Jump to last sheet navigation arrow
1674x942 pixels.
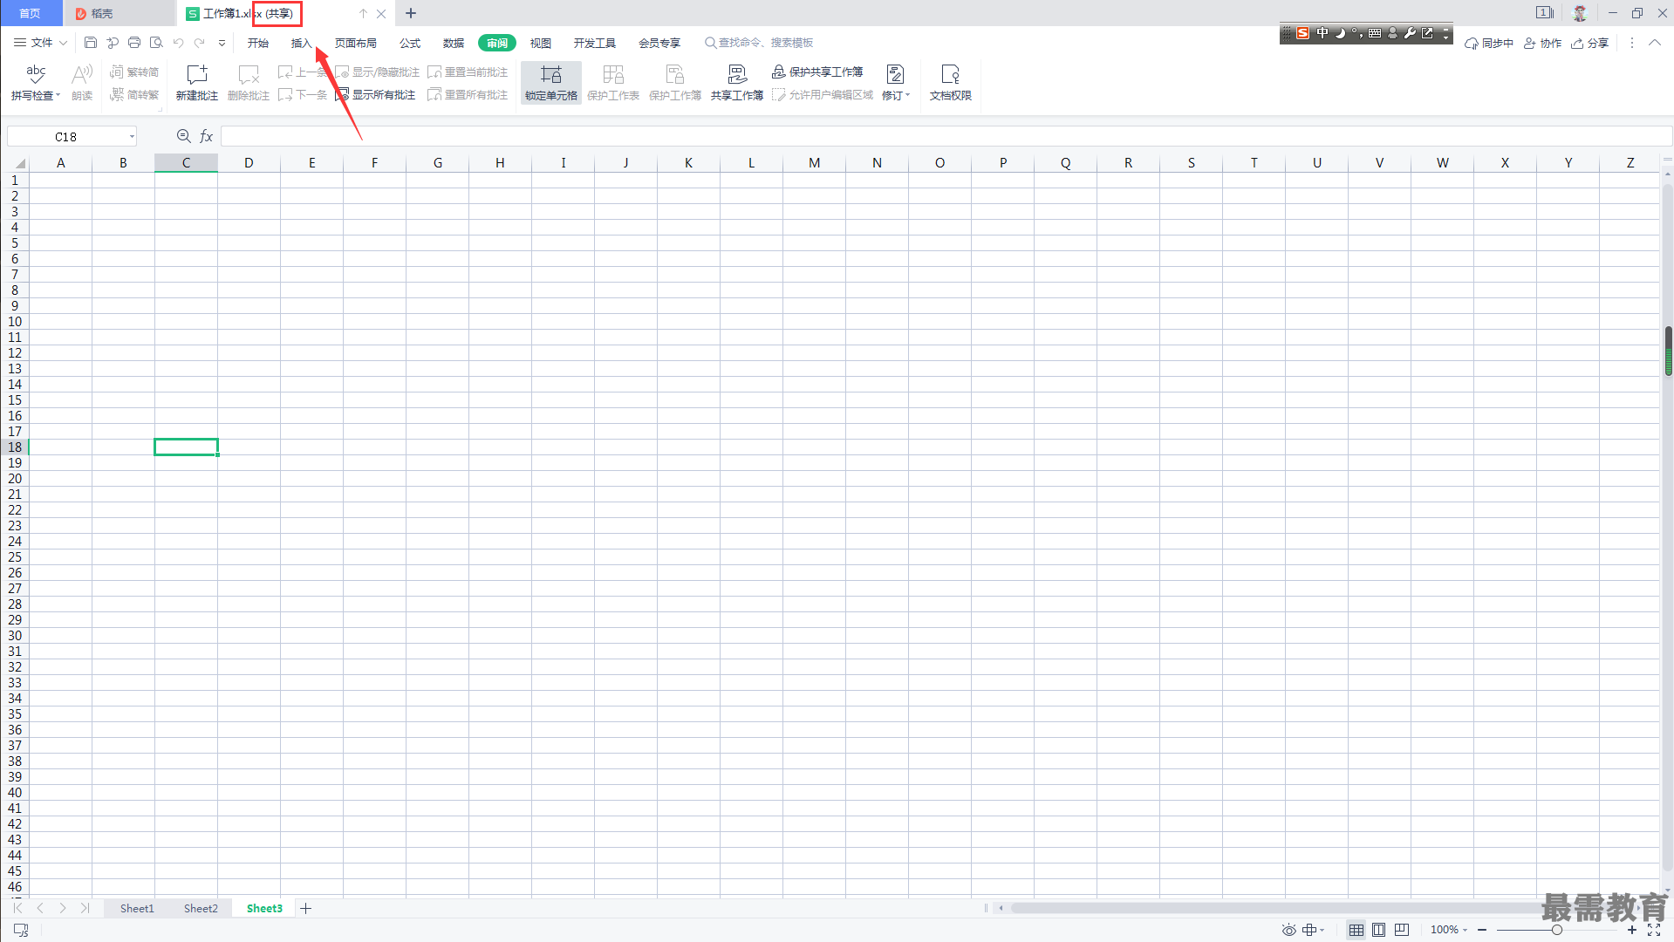85,908
